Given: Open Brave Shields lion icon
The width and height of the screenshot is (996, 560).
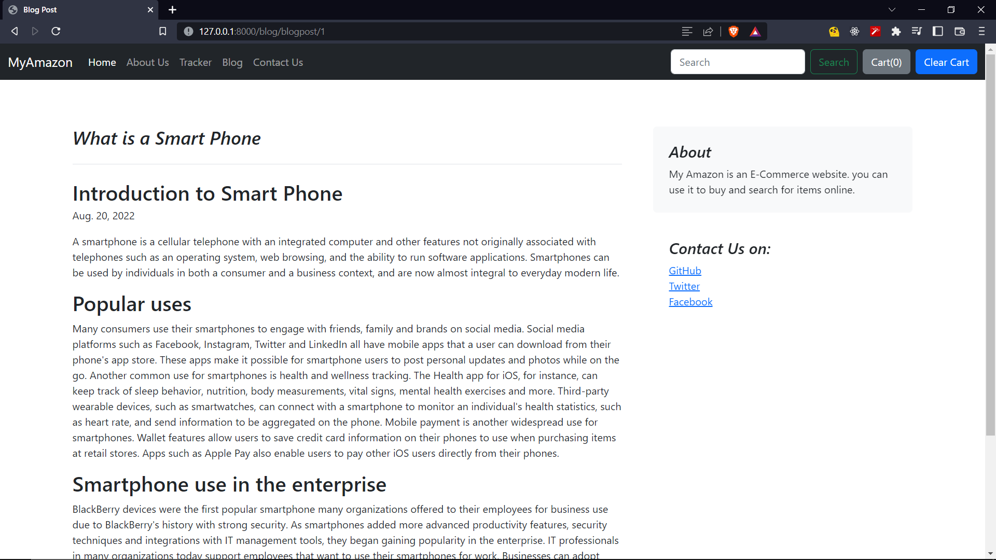Looking at the screenshot, I should click(734, 31).
